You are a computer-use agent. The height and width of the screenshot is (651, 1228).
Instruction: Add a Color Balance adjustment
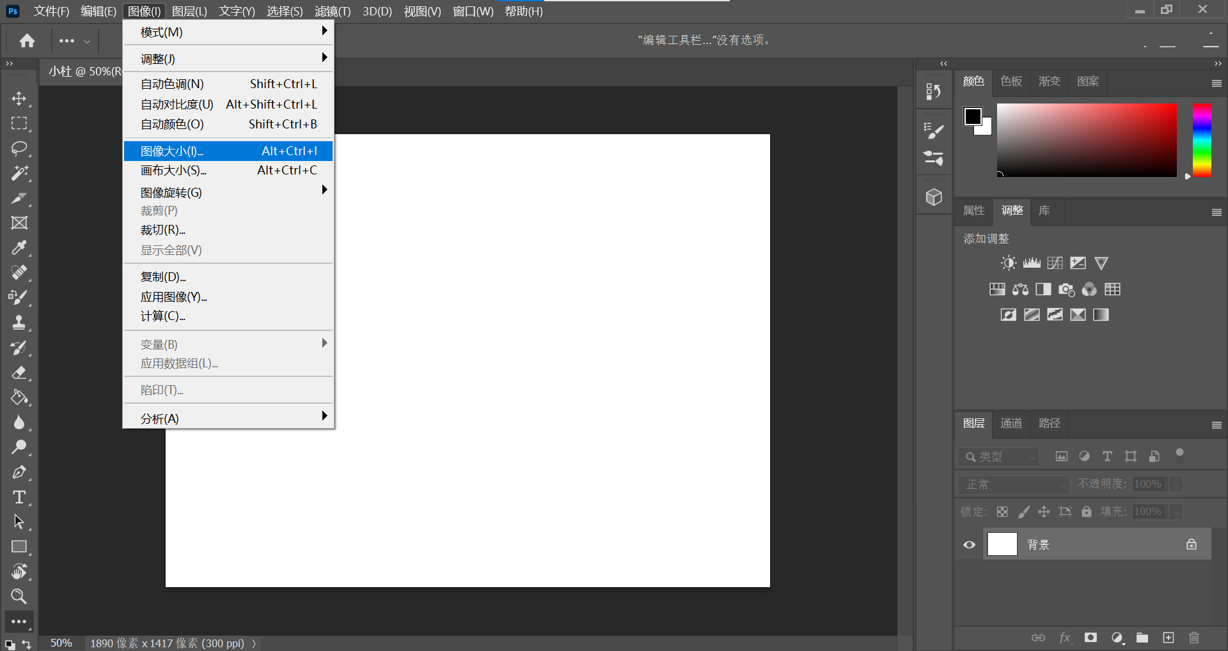(x=1020, y=289)
